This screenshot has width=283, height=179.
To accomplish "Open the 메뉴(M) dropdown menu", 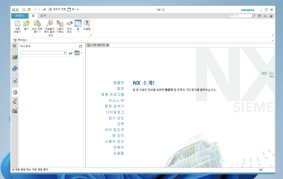I will click(21, 40).
